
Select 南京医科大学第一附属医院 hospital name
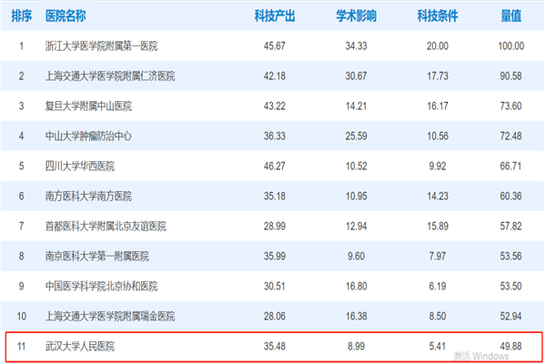(97, 256)
